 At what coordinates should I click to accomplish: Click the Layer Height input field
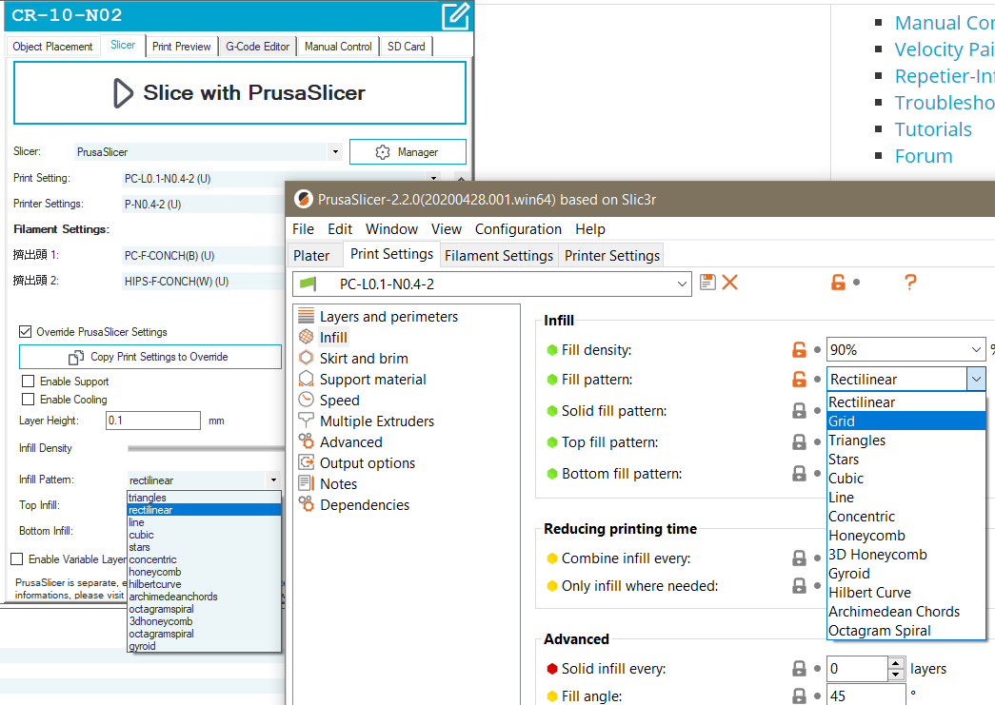[153, 421]
